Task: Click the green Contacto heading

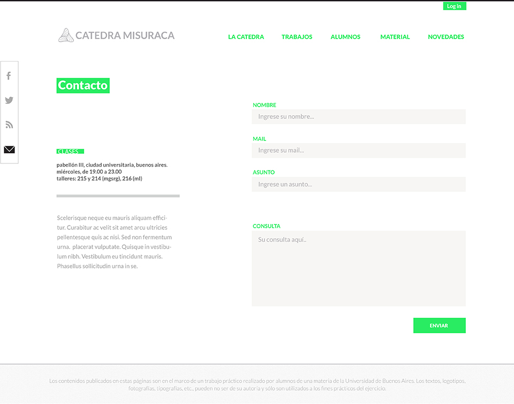Action: [83, 85]
